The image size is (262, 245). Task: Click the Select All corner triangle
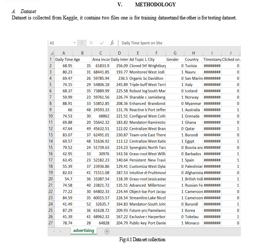[51, 53]
